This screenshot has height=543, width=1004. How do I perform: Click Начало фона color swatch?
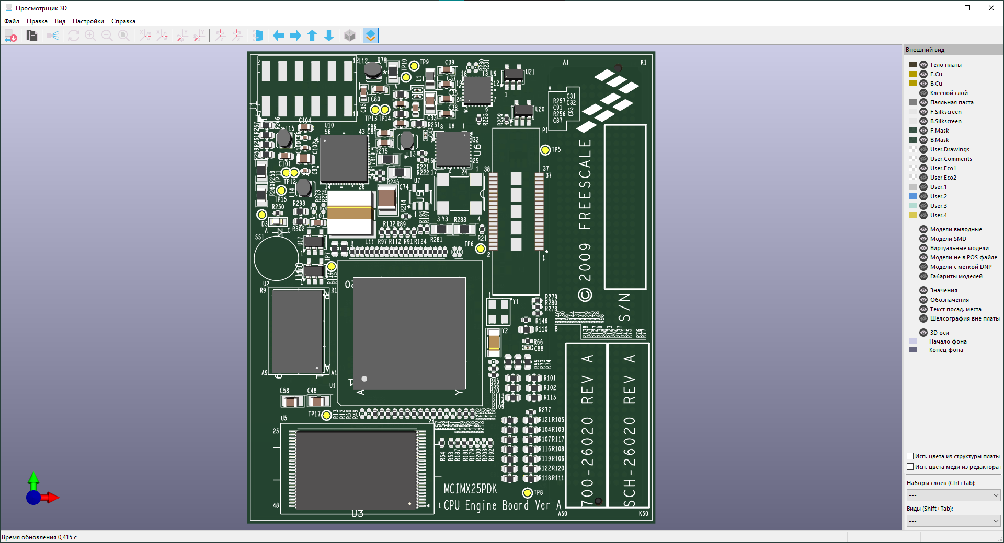913,341
